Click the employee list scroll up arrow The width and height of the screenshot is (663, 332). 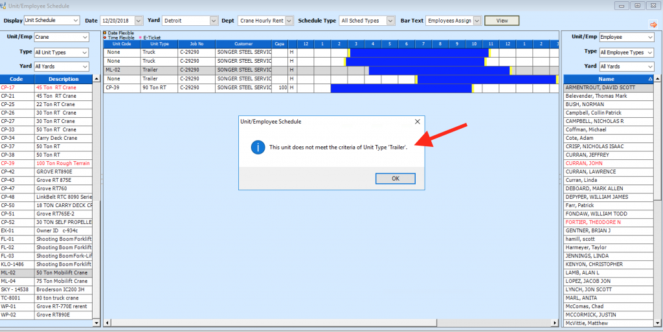(x=658, y=79)
